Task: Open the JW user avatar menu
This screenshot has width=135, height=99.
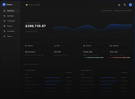Action: tap(130, 5)
